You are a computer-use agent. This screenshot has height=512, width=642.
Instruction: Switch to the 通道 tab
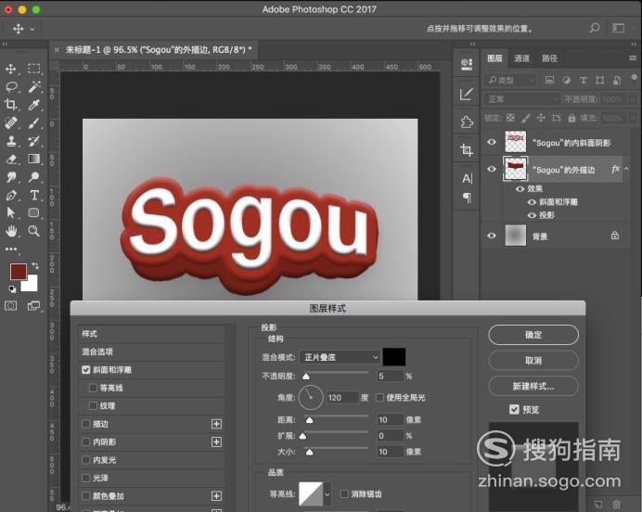[x=521, y=58]
